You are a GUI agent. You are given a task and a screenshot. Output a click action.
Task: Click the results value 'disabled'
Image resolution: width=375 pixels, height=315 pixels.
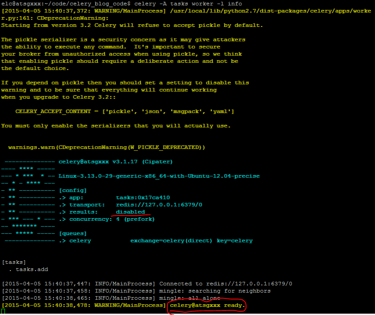click(130, 212)
